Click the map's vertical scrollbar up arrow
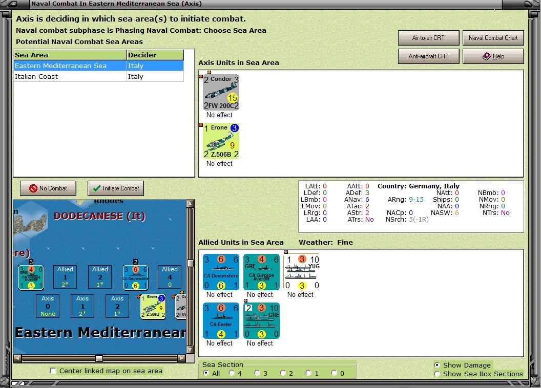This screenshot has width=541, height=388. (190, 204)
